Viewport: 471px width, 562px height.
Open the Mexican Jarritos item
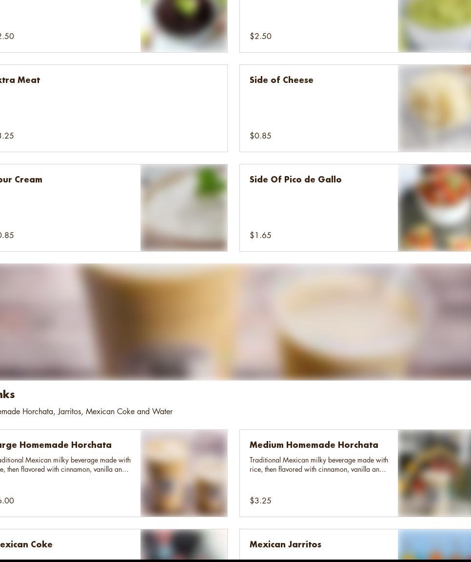(355, 544)
